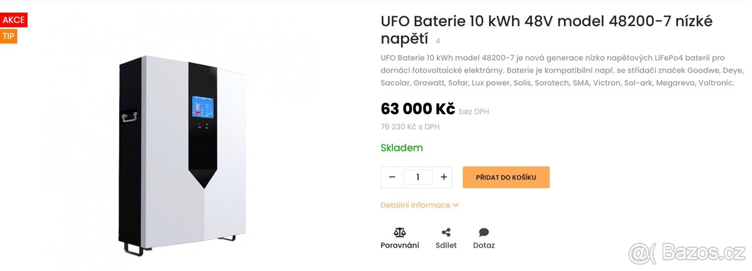The image size is (752, 271).
Task: Open the Detailní informace link
Action: 415,205
